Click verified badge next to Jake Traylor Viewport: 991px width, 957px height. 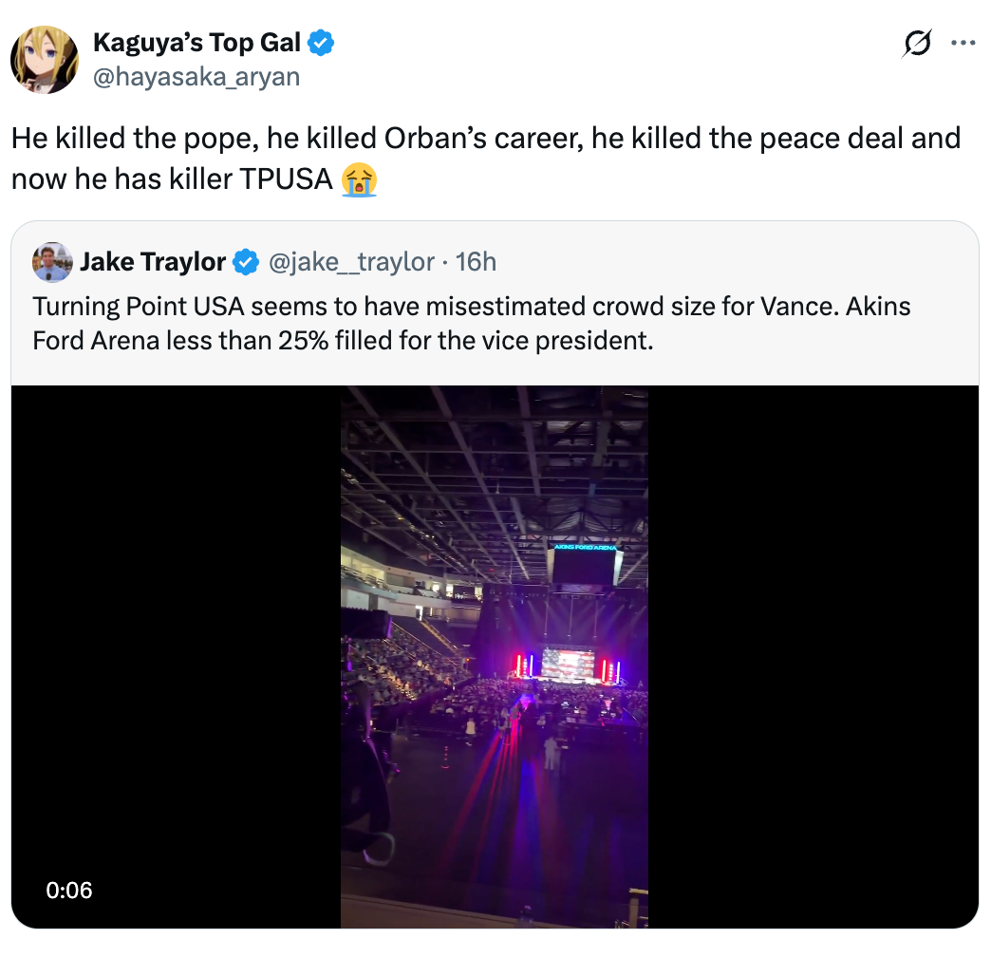click(247, 262)
